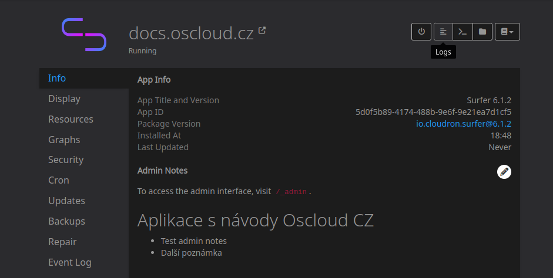
Task: Open the Security section
Action: tap(66, 160)
